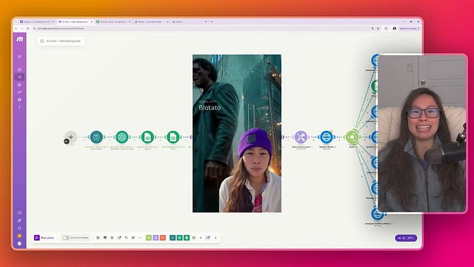Open the green Router module

tap(352, 137)
